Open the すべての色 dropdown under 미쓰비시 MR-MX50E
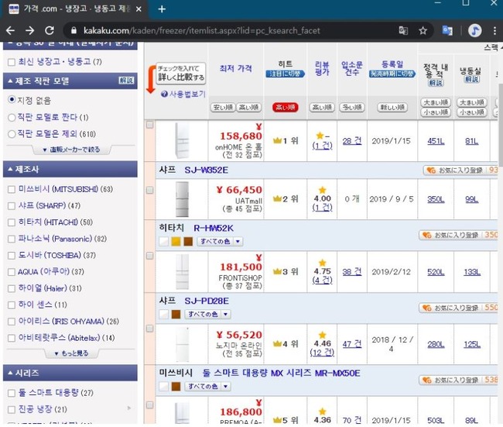Image resolution: width=503 pixels, height=427 pixels. 208,386
